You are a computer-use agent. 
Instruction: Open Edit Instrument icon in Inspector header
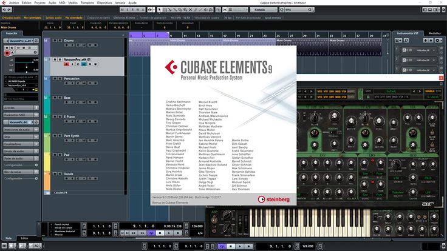36,41
